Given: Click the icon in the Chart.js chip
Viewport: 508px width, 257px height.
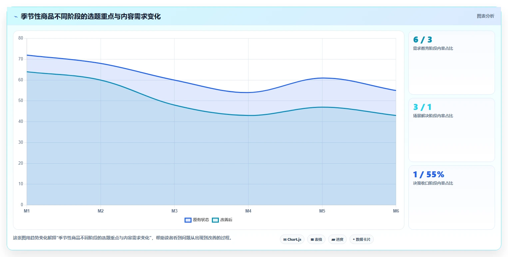Looking at the screenshot, I should [x=285, y=239].
